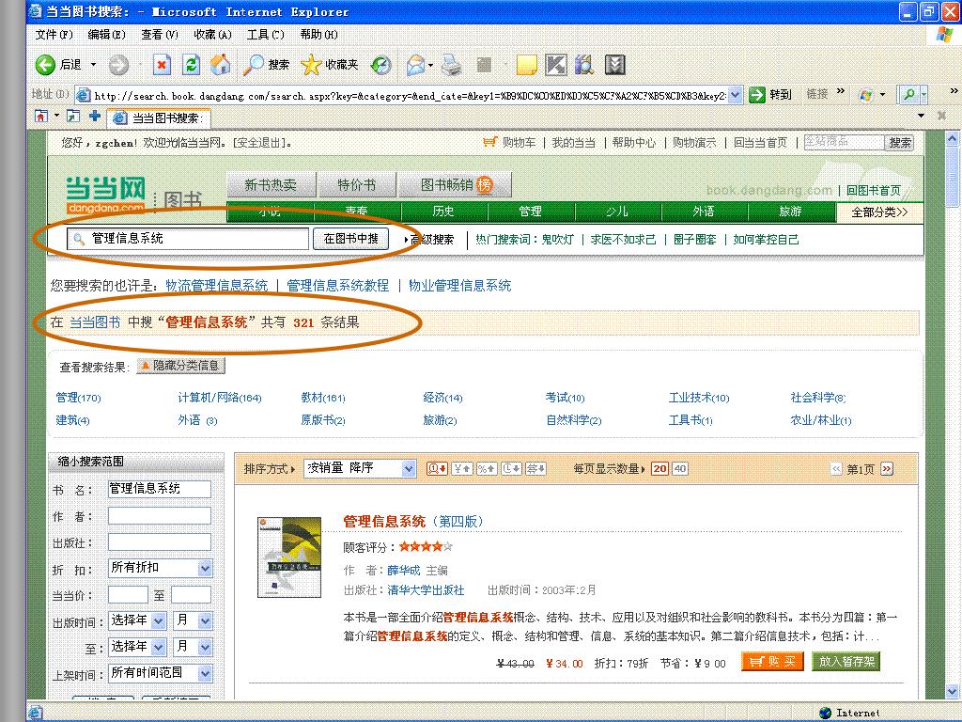Screen dimensions: 962x722
Task: Click the main 管理信息系统 search field
Action: 188,239
